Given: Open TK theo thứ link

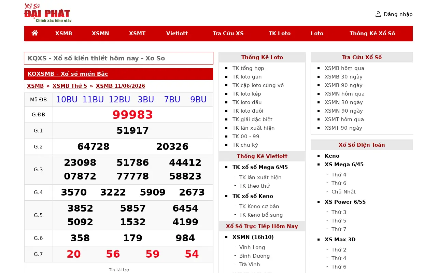Looking at the screenshot, I should 254,186.
